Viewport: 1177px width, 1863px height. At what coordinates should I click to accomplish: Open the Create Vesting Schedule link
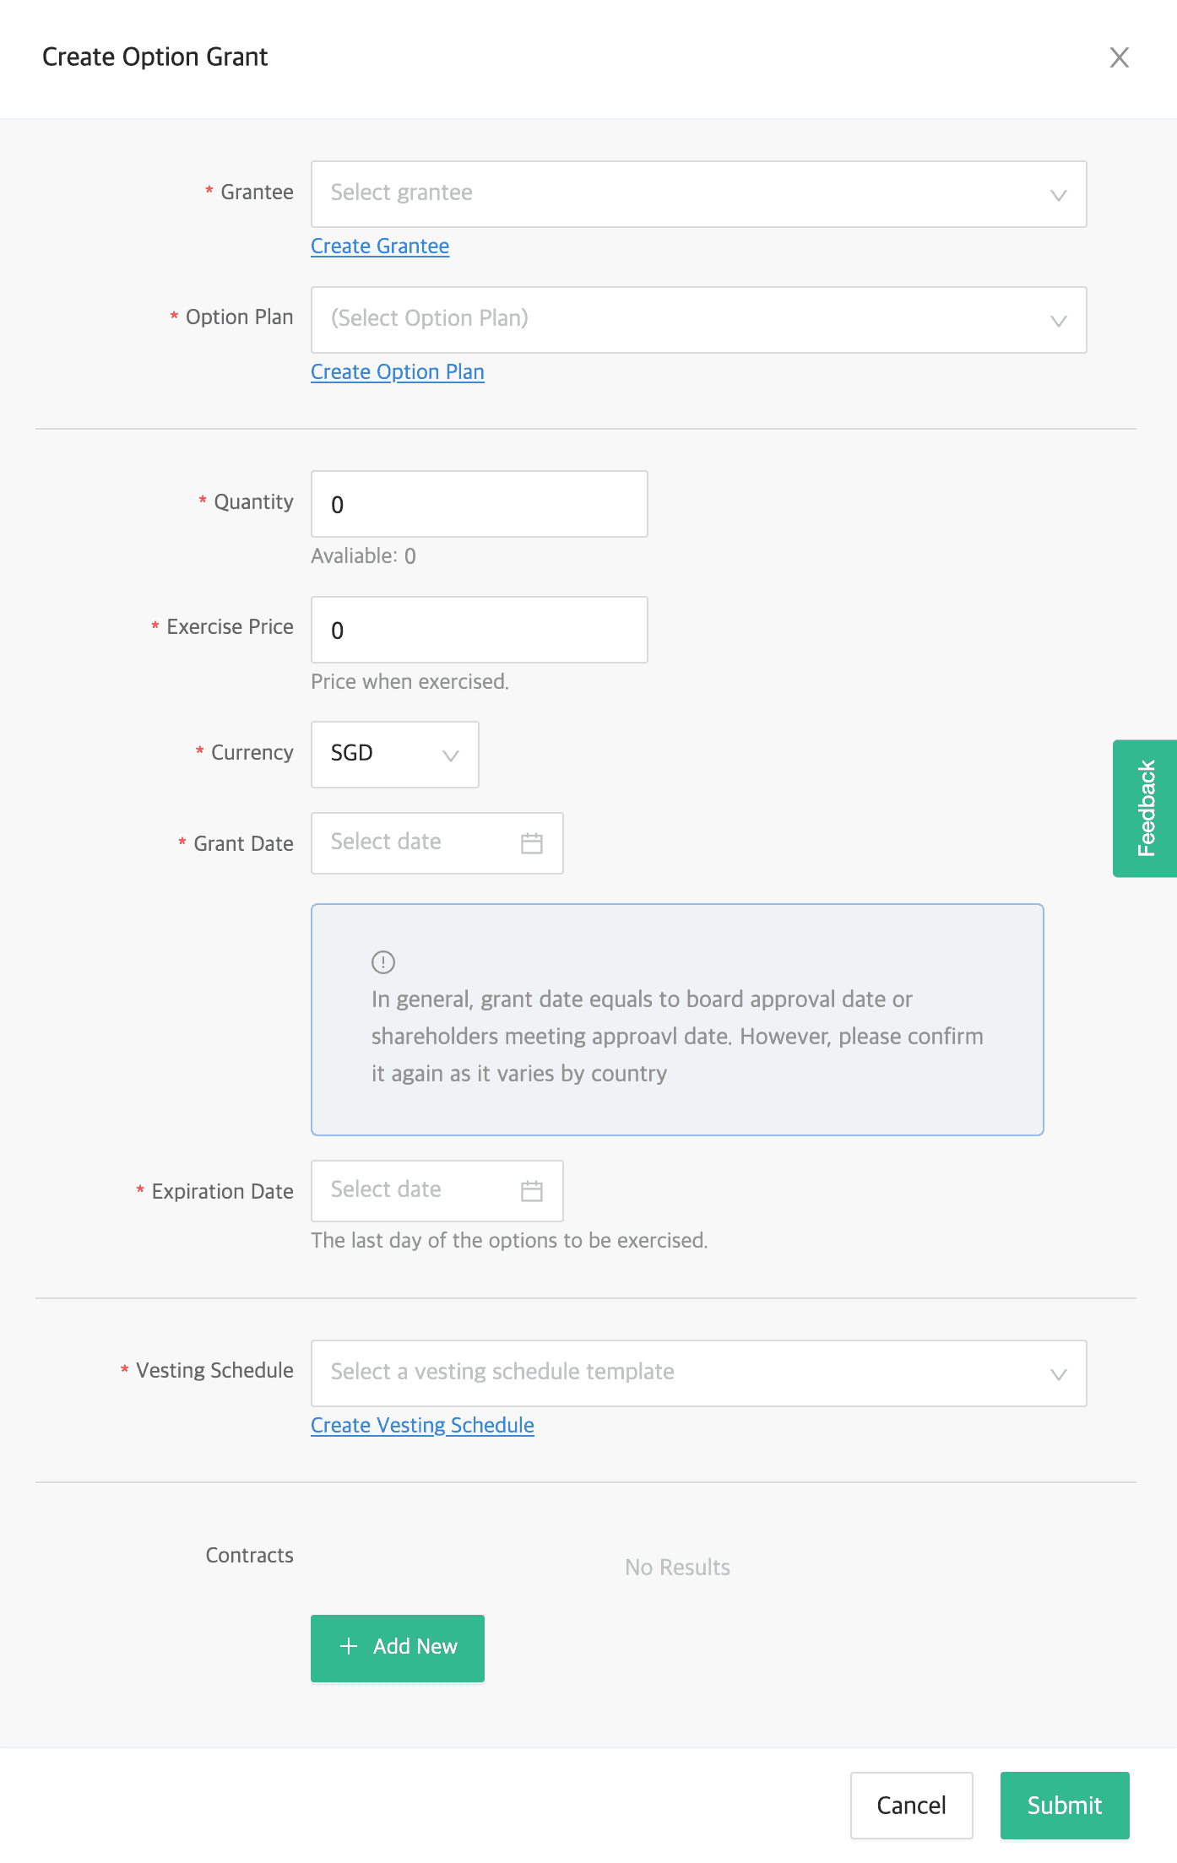coord(422,1426)
